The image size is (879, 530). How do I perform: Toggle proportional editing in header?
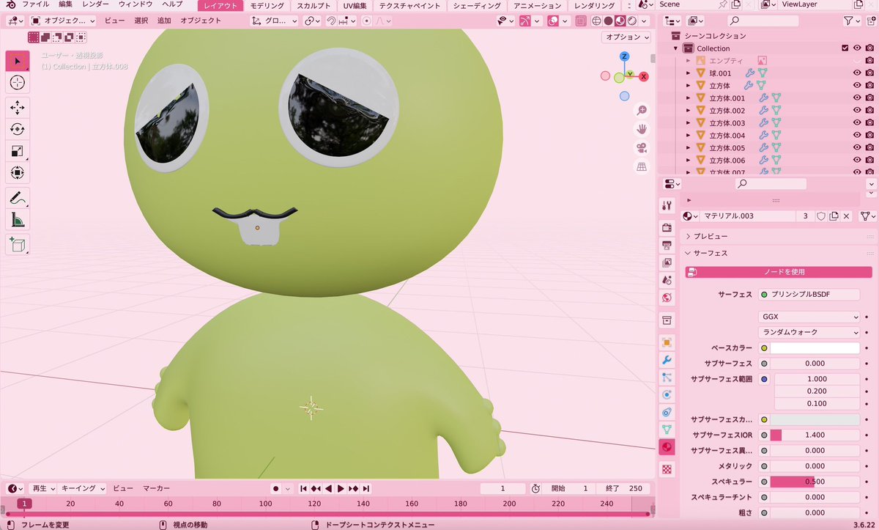point(368,21)
